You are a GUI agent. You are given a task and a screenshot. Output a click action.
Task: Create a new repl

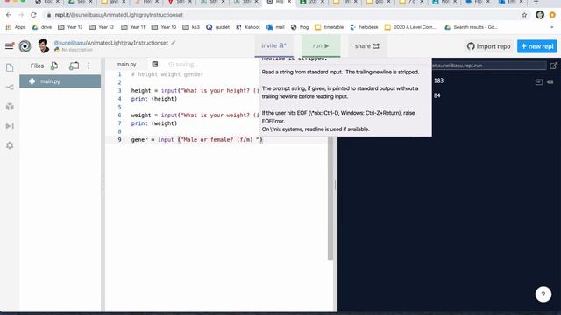click(537, 46)
